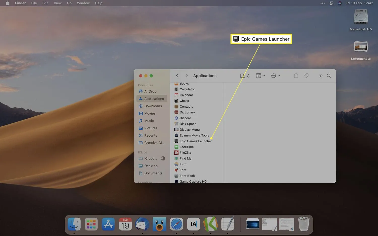The height and width of the screenshot is (236, 378).
Task: Select the Macintosh HD desktop icon
Action: point(361,20)
